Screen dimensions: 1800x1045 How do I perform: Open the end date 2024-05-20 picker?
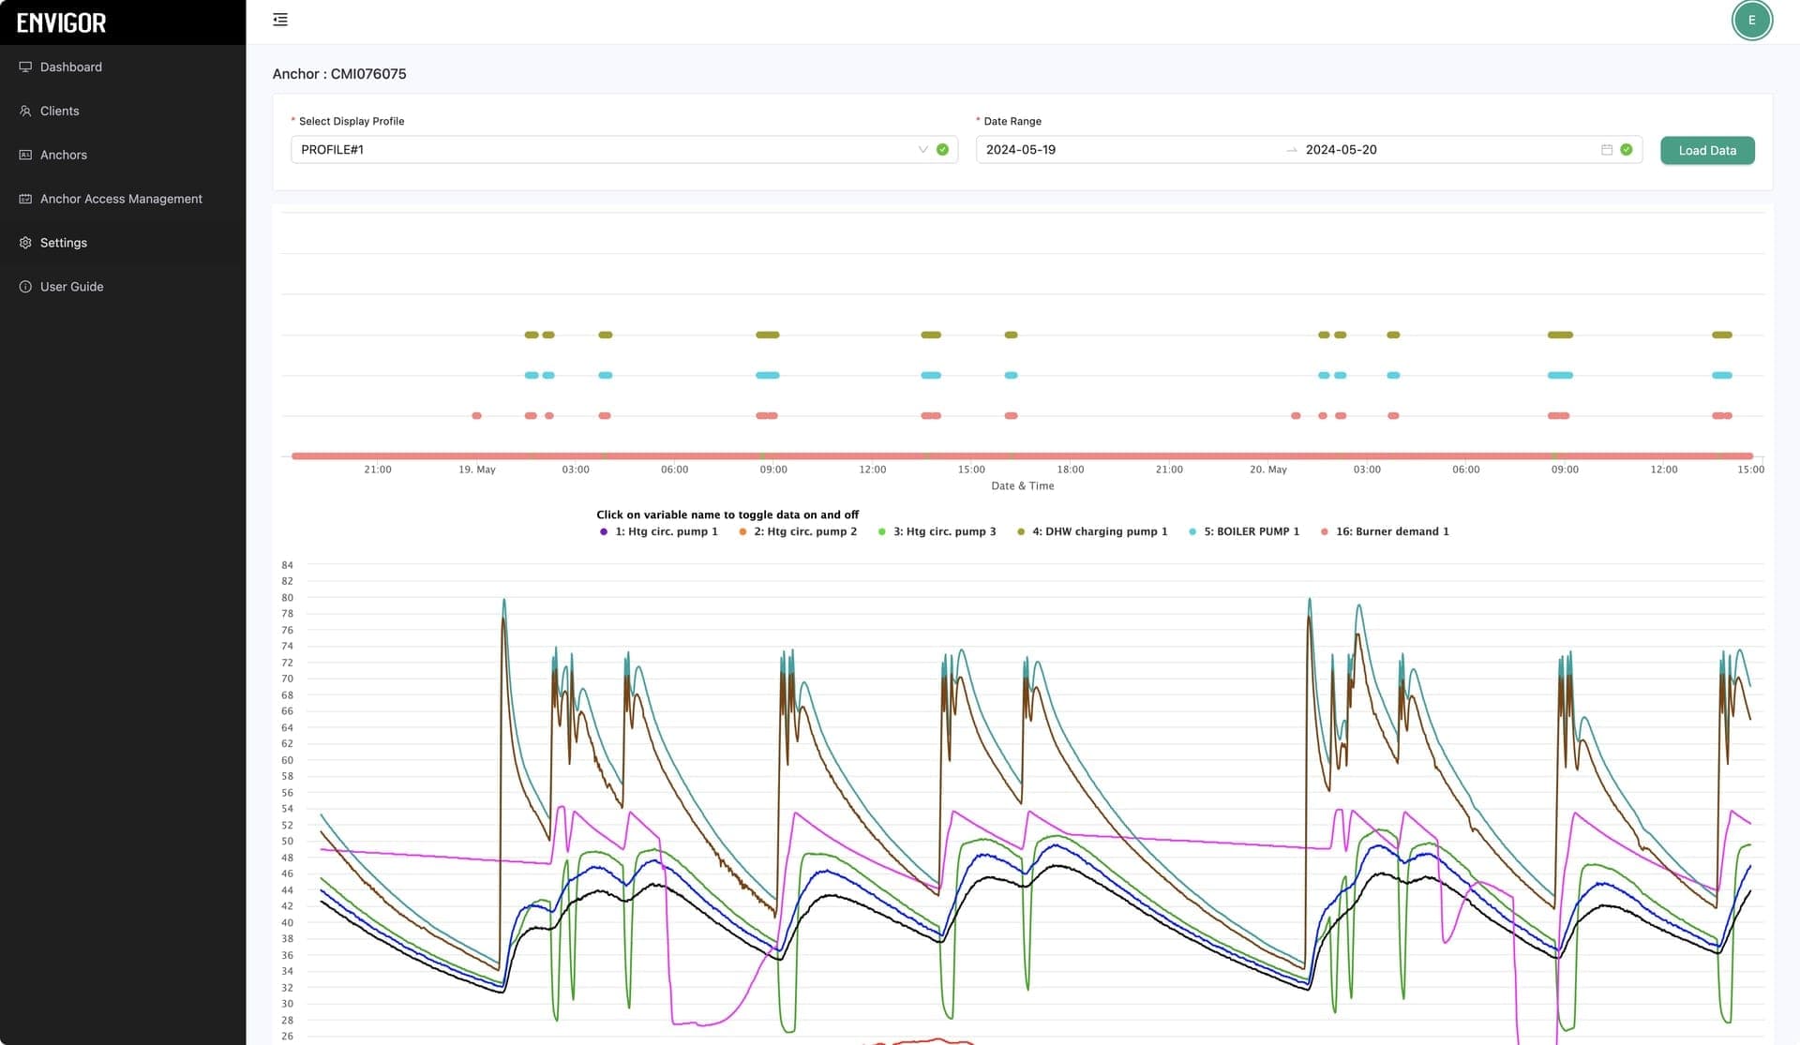(x=1341, y=150)
